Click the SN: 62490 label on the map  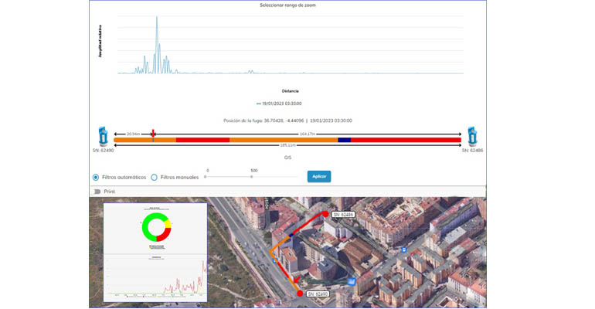click(x=318, y=294)
